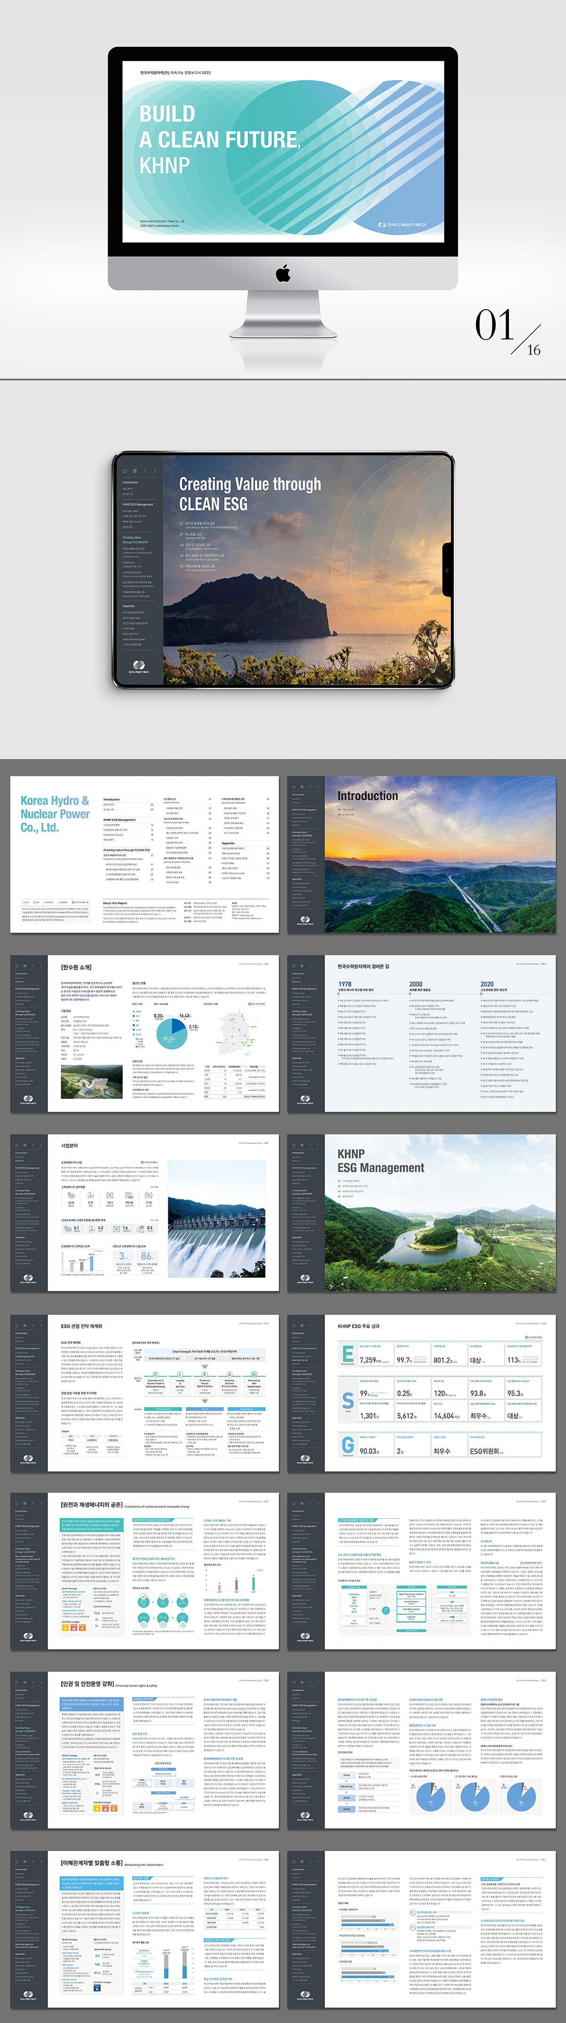Open UNGC Advanced Level in the tablet sidebar
The image size is (566, 2023).
[x=133, y=639]
